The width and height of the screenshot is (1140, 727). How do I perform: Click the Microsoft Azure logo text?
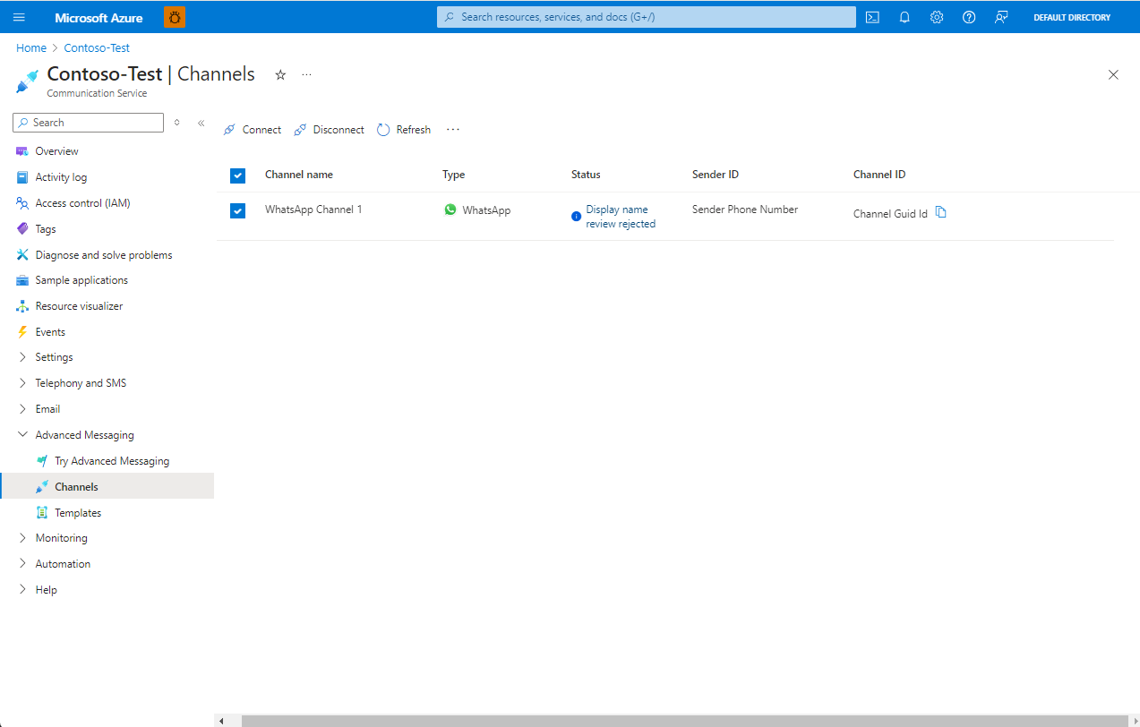click(x=99, y=18)
